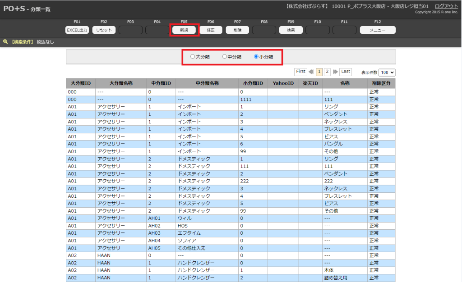Click the ログアウト link

pyautogui.click(x=446, y=6)
